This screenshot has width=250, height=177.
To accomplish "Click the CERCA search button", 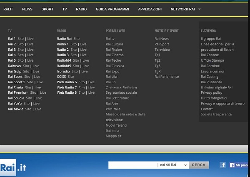I will pos(198,165).
